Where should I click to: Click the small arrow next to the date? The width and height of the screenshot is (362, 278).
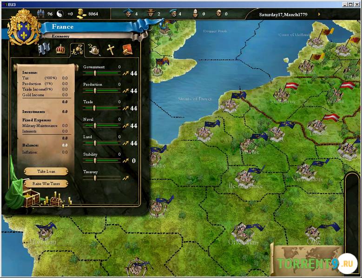[x=319, y=14]
